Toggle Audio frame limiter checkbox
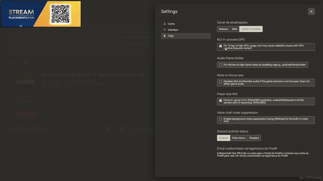Viewport: 323px width, 181px height. (x=221, y=65)
